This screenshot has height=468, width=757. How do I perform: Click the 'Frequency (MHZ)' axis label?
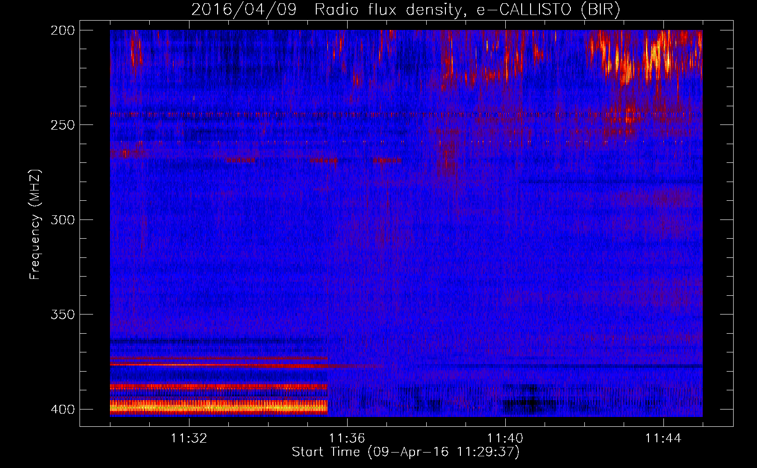(35, 224)
